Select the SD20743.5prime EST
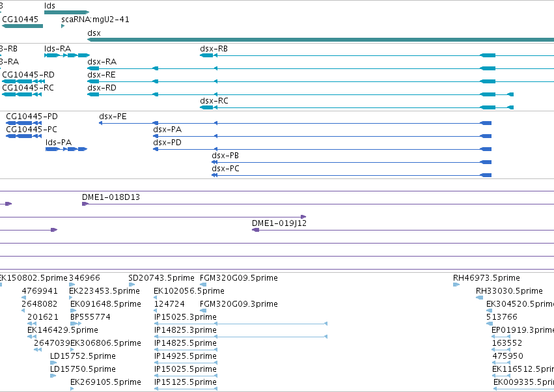554x392 pixels. click(x=132, y=285)
